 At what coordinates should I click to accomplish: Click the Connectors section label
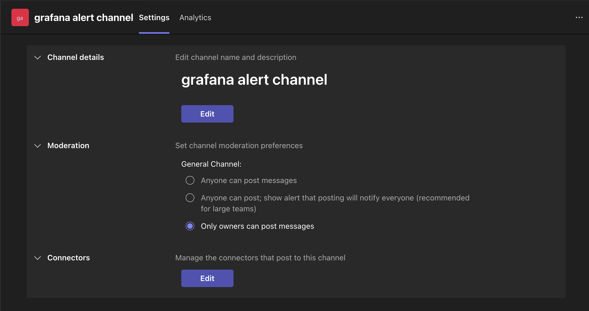pos(68,258)
